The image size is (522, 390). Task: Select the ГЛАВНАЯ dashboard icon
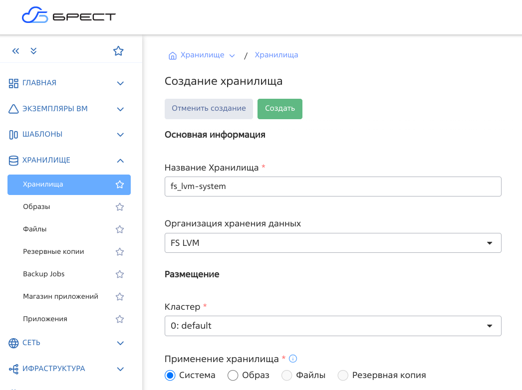click(12, 83)
